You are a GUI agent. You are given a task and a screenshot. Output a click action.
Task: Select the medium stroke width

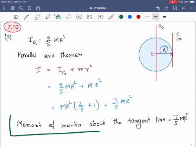point(156,17)
